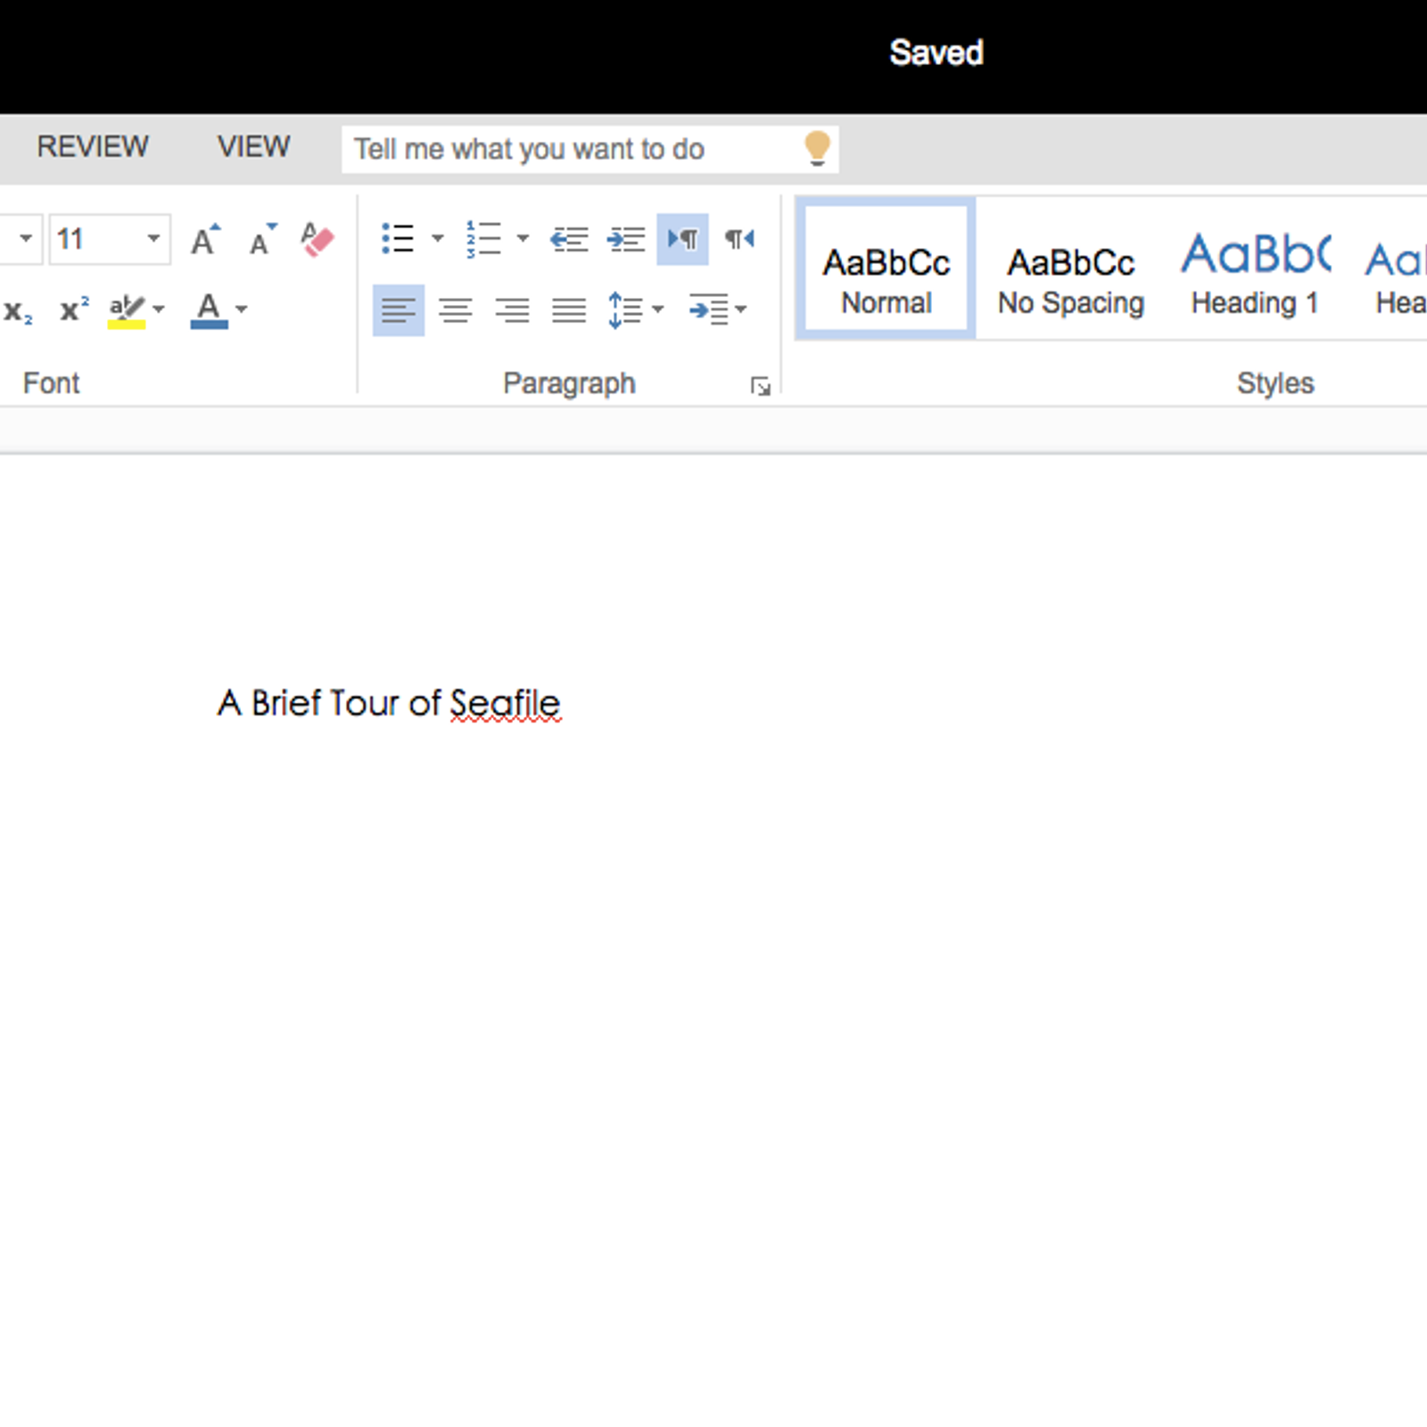Expand the numbering style dropdown
The width and height of the screenshot is (1427, 1427).
click(523, 238)
